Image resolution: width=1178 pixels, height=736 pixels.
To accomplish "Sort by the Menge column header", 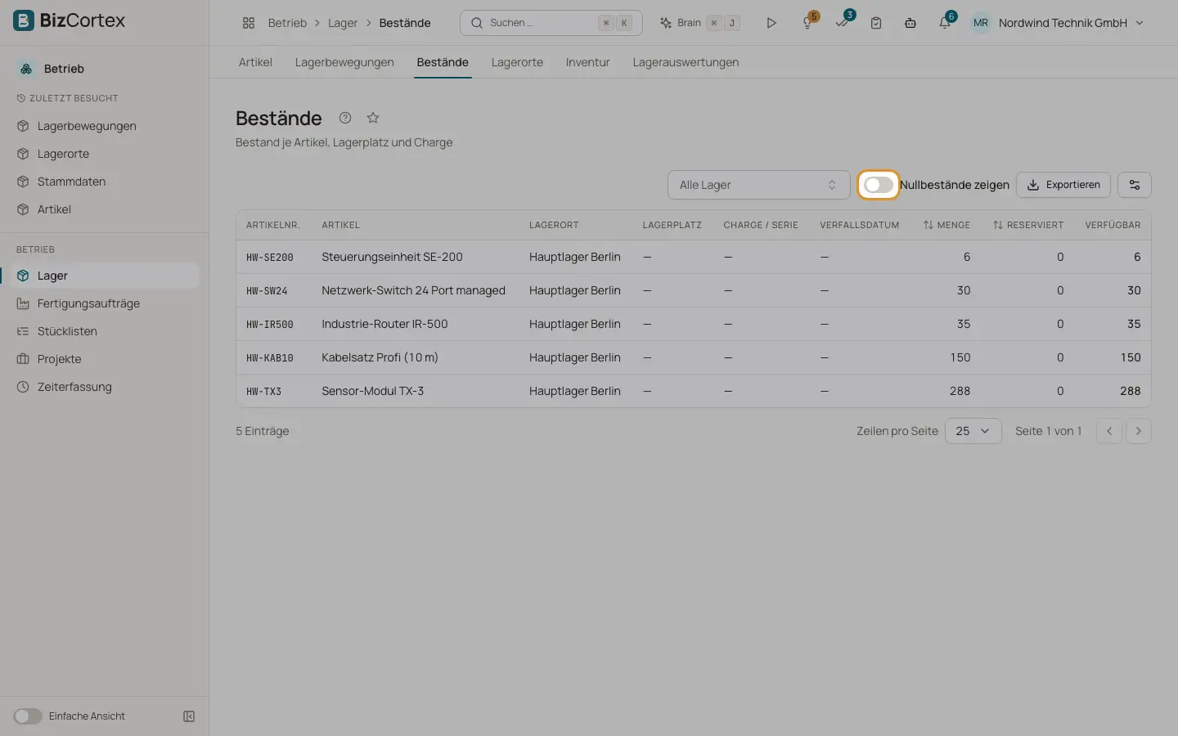I will tap(946, 225).
